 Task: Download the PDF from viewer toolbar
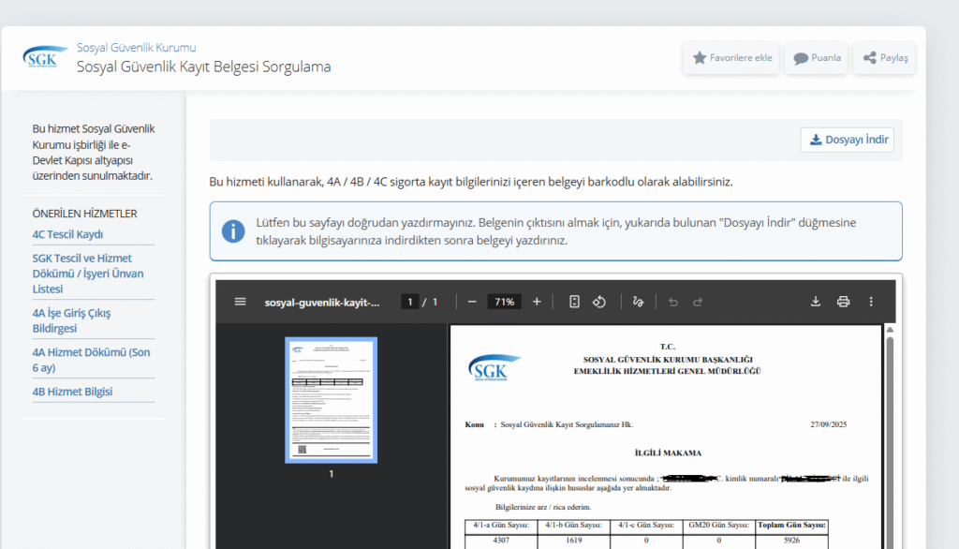(x=816, y=302)
